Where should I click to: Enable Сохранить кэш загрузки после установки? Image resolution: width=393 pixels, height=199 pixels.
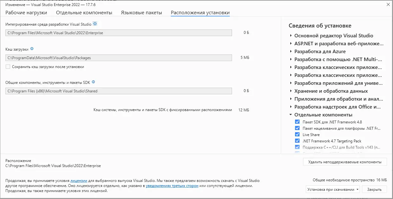pyautogui.click(x=8, y=67)
